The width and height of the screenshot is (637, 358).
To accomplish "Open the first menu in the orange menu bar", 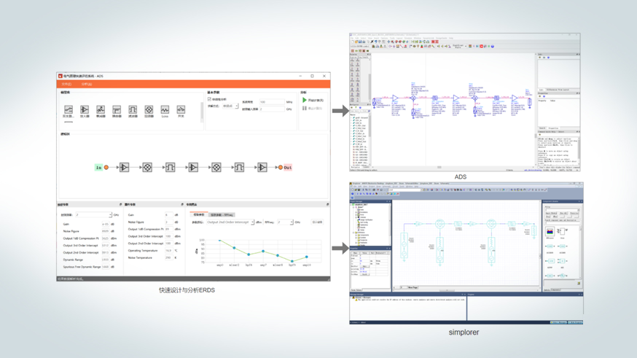I will 66,84.
